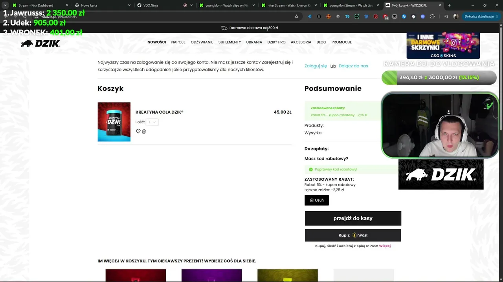This screenshot has height=282, width=503.
Task: Click the white tag-shaped extension icon
Action: click(x=413, y=16)
